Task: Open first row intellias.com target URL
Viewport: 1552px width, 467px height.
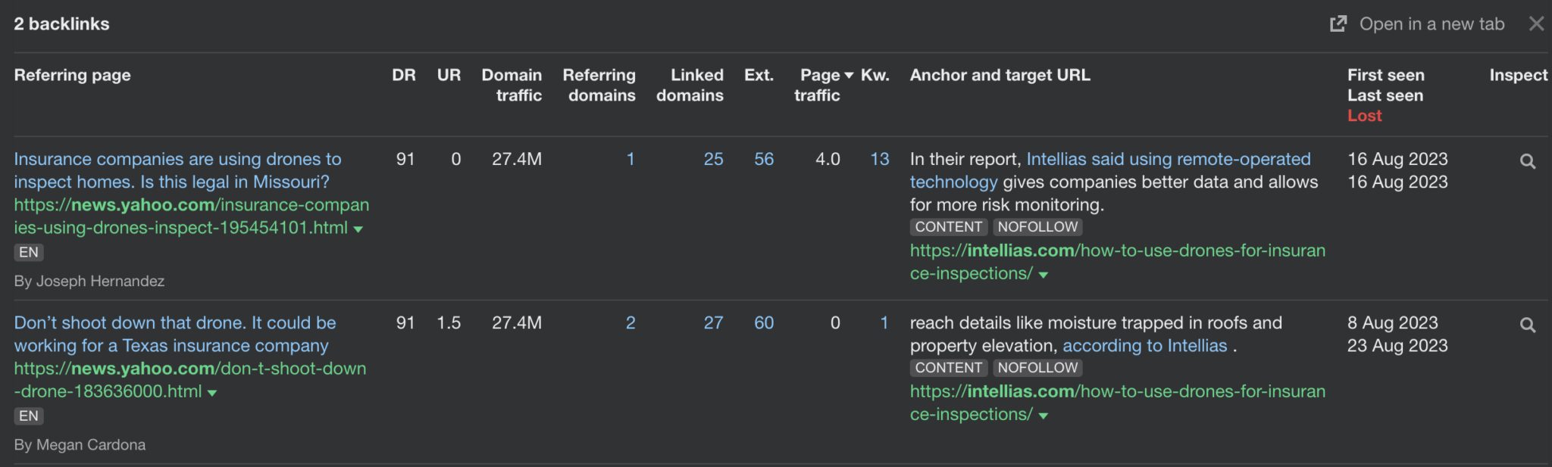Action: pyautogui.click(x=1118, y=262)
